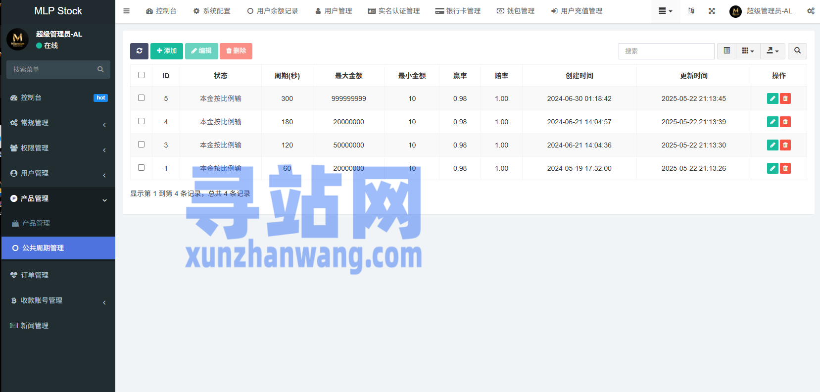Open the columns visibility dropdown

[x=748, y=51]
